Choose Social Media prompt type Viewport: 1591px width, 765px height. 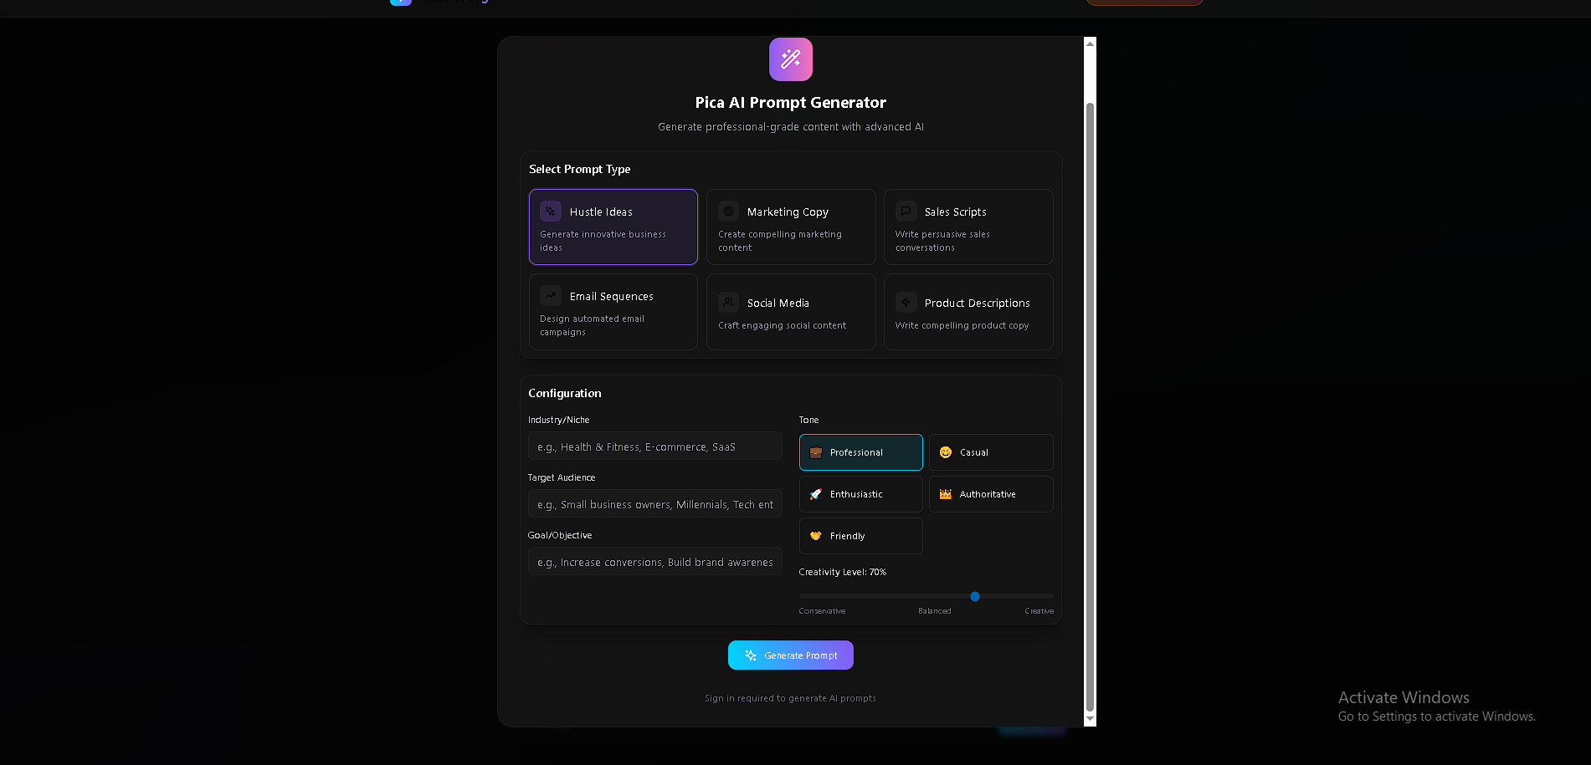tap(791, 312)
